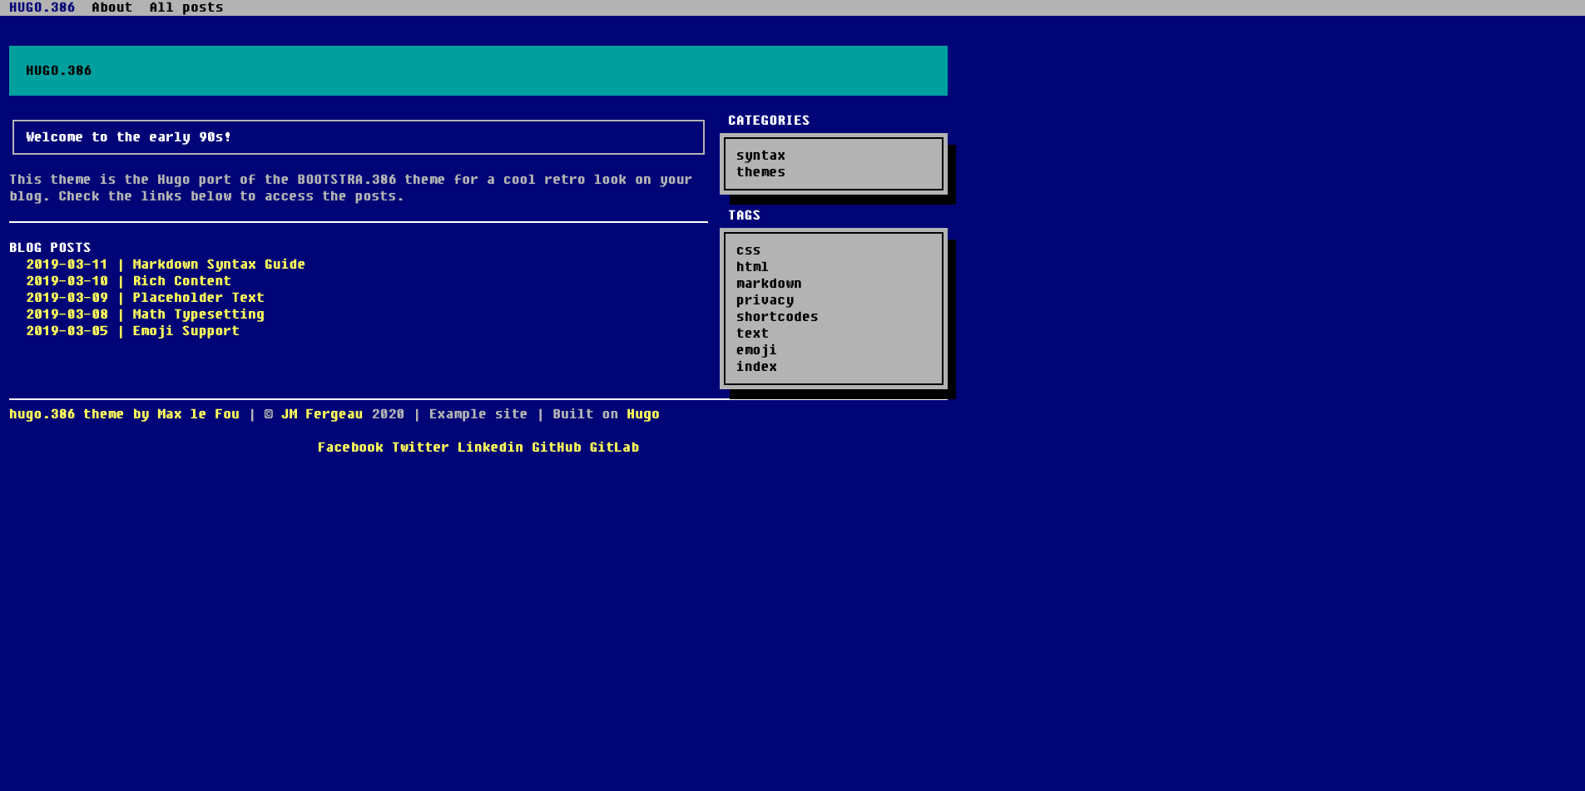
Task: Browse the shortcodes tag
Action: point(777,317)
